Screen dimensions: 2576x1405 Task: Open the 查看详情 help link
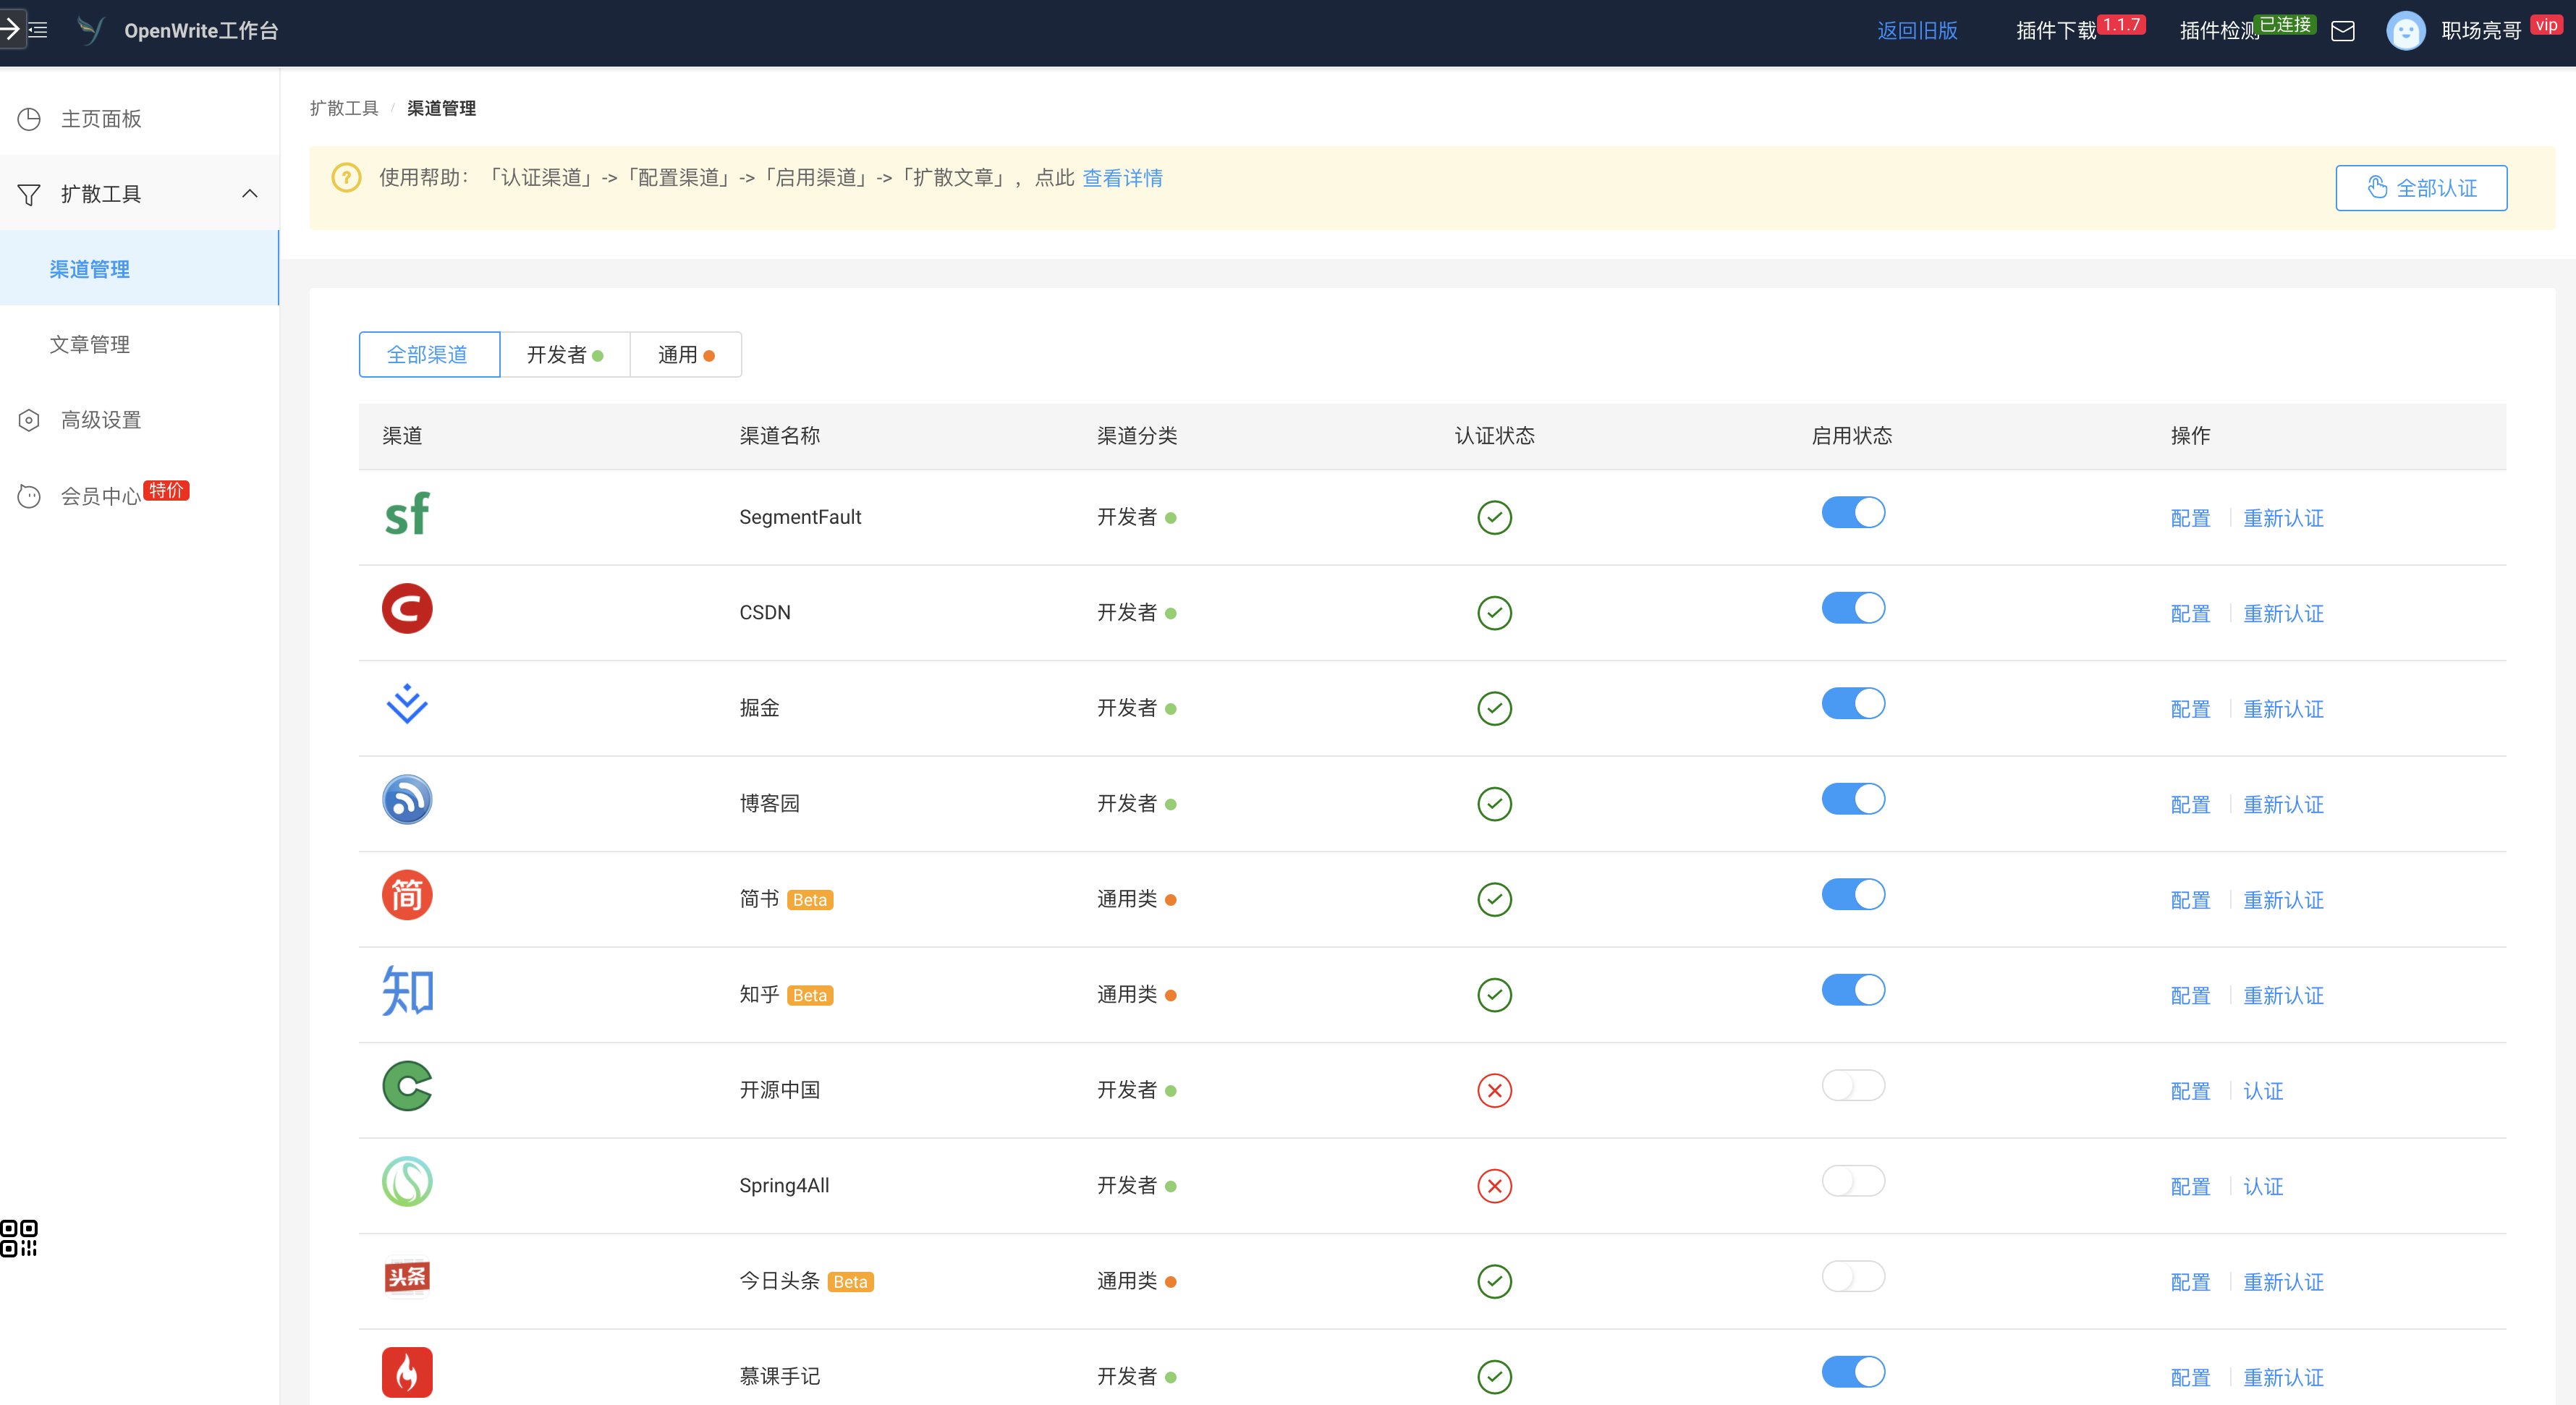[x=1122, y=178]
